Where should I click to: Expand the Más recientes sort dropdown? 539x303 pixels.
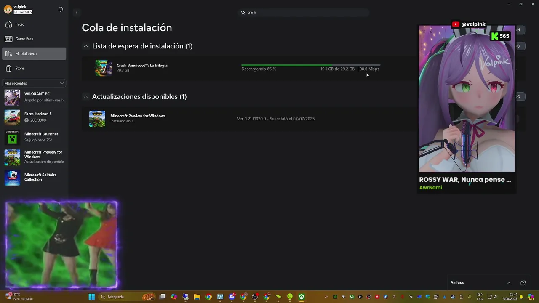tap(34, 83)
